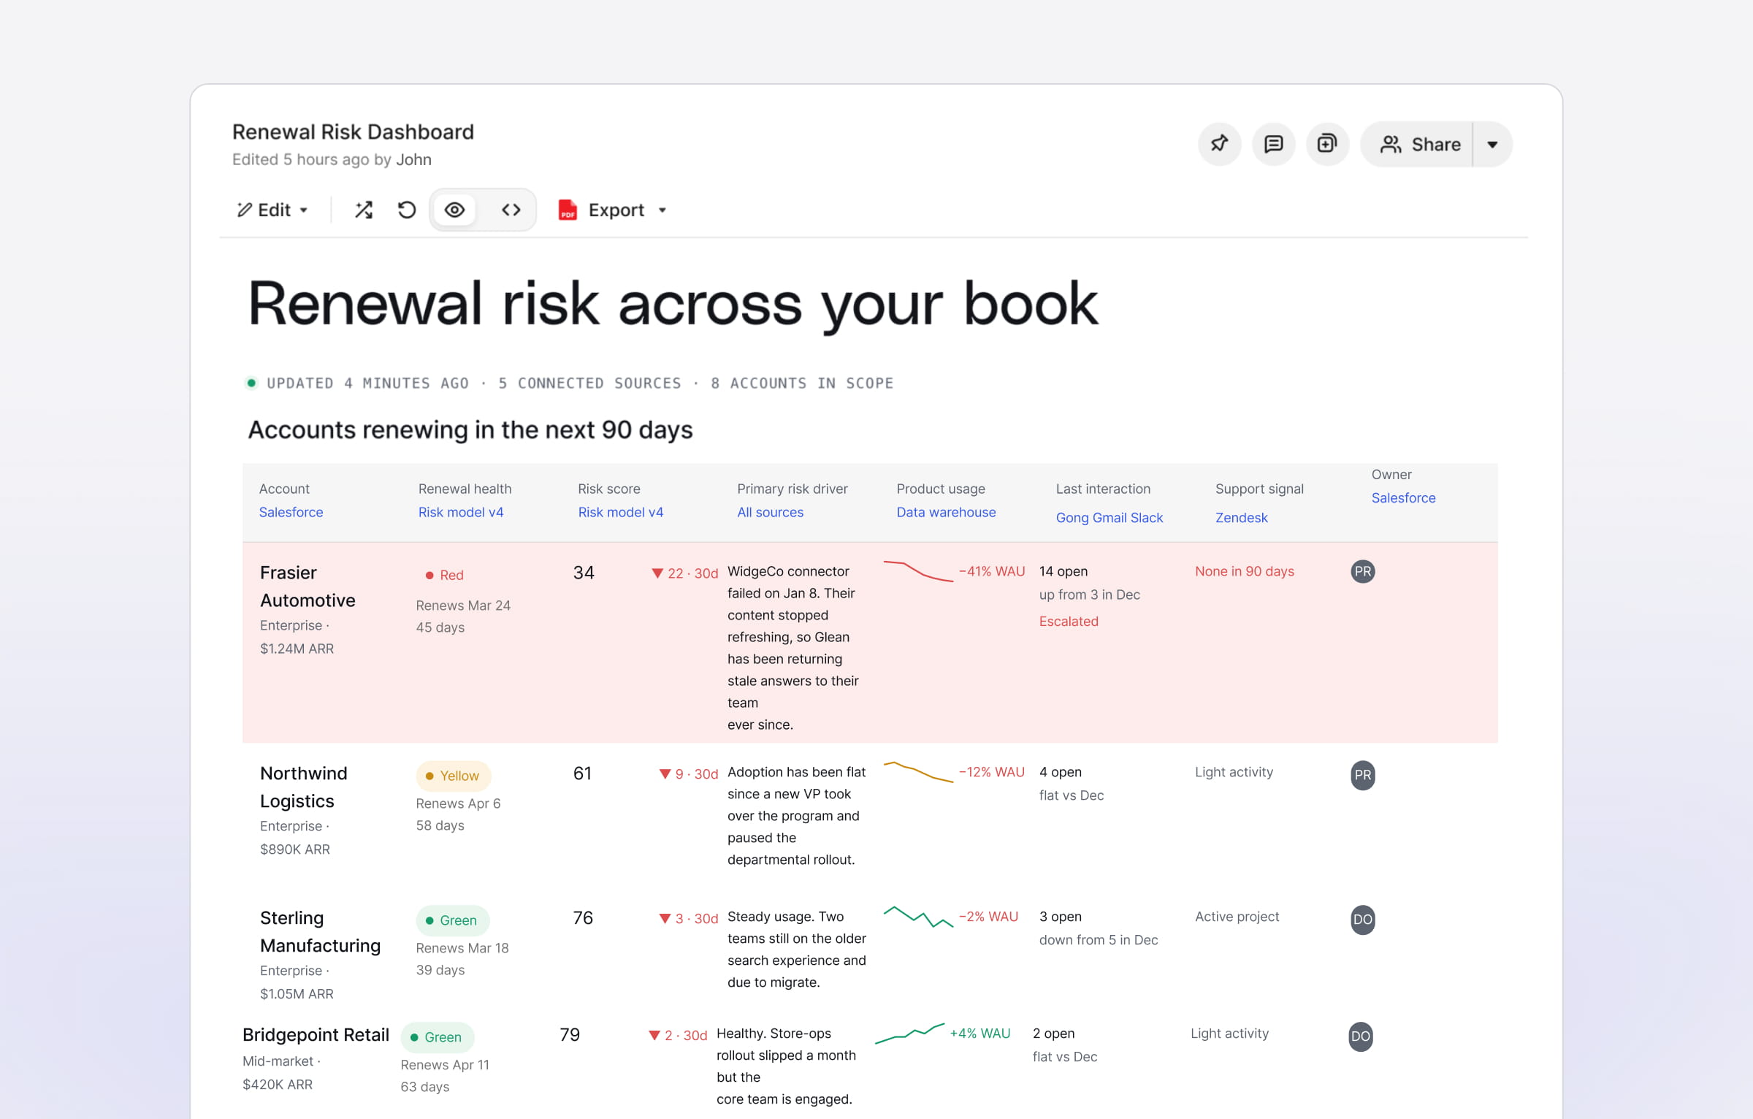This screenshot has width=1753, height=1119.
Task: Click 5 CONNECTED SOURCES status text
Action: 589,383
